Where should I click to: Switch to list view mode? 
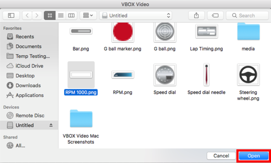[61, 15]
